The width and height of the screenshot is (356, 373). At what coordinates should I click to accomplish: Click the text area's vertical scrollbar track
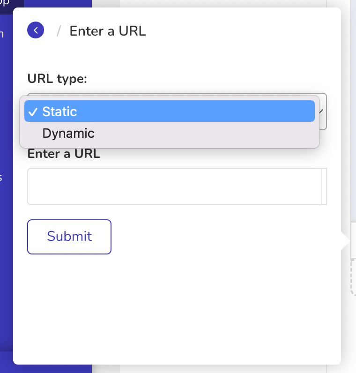click(x=324, y=186)
